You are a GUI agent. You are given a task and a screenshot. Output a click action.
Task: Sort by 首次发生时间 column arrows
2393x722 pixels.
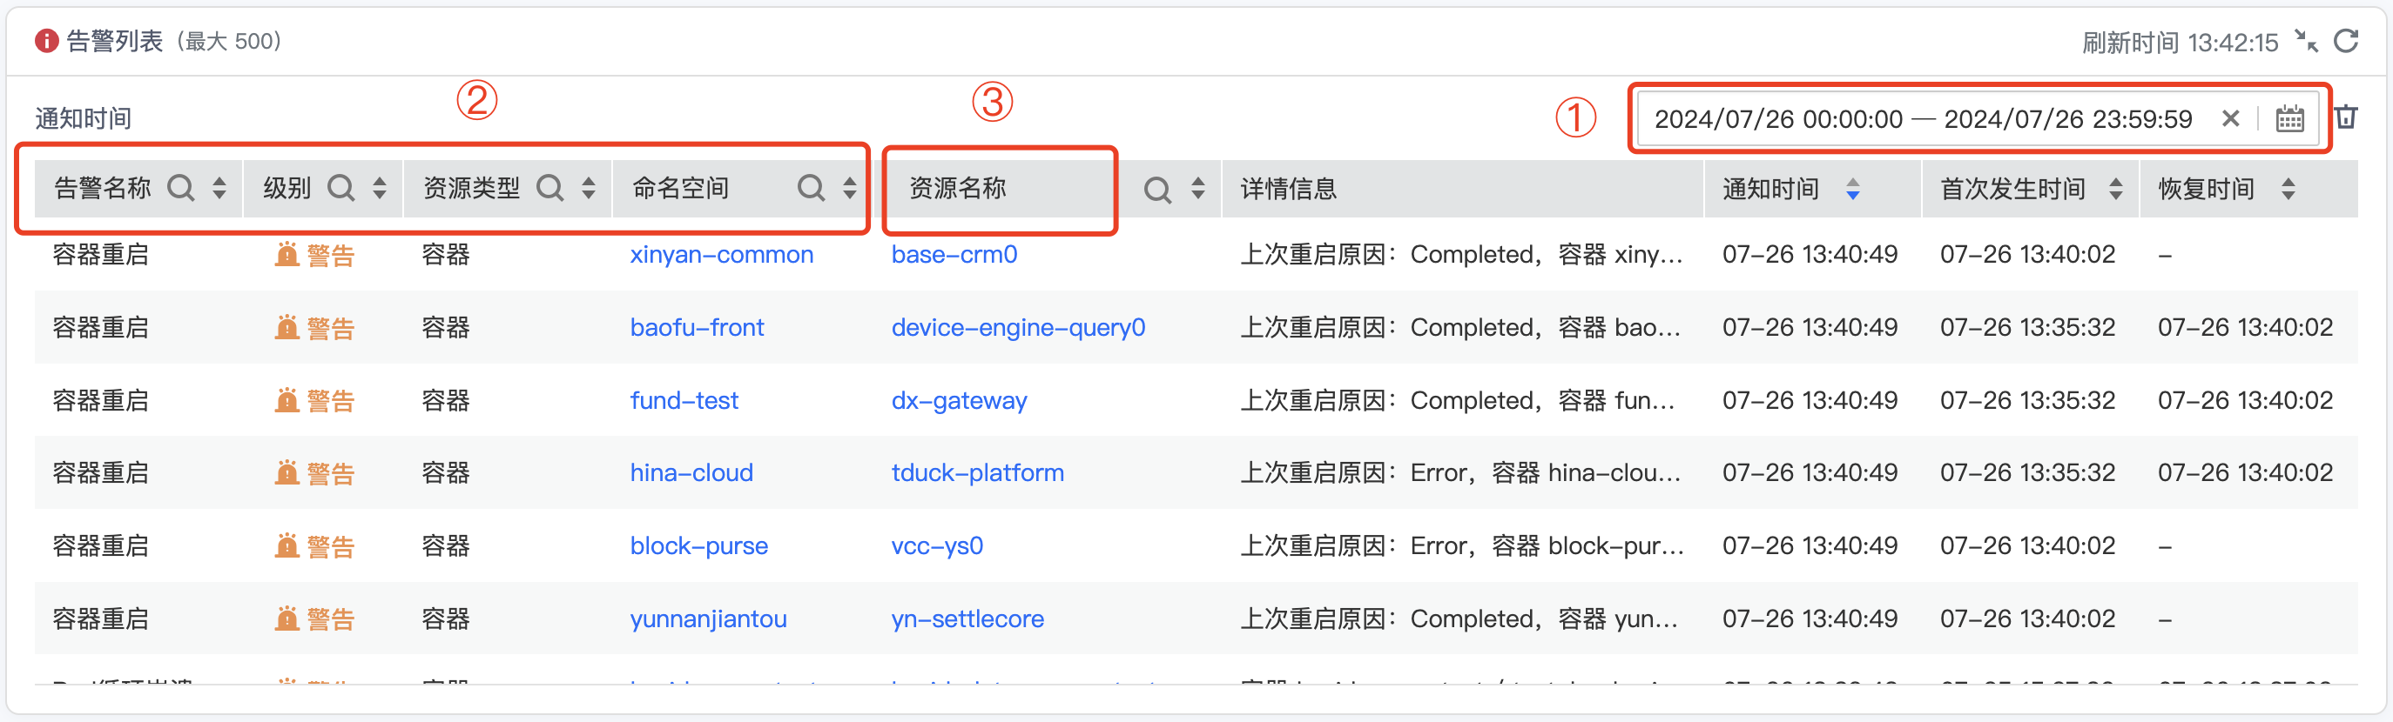click(2115, 190)
